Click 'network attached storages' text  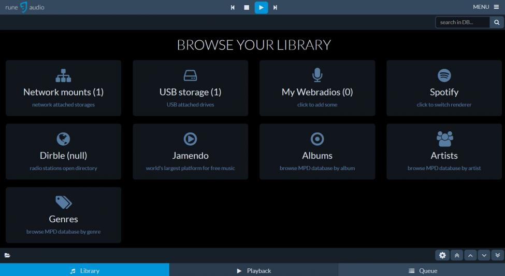(63, 105)
